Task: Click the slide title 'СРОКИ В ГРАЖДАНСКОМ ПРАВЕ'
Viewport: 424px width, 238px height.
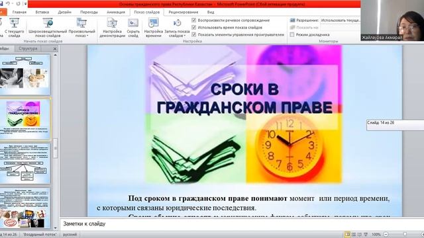Action: [244, 98]
